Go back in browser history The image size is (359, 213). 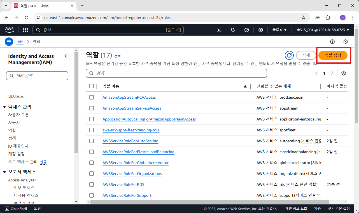(x=7, y=18)
